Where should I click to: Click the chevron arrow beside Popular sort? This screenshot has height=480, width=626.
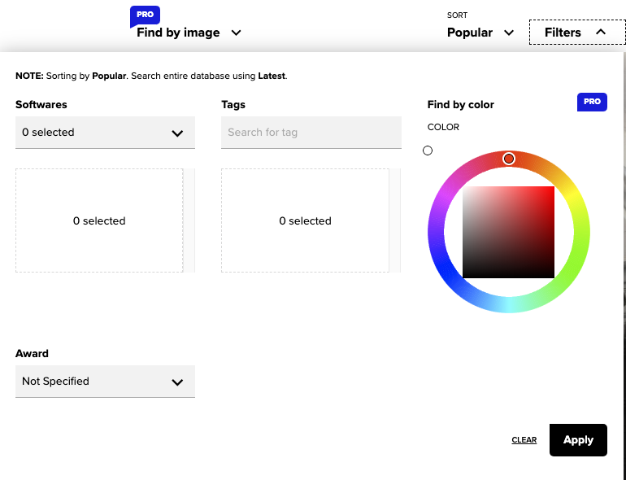coord(509,33)
